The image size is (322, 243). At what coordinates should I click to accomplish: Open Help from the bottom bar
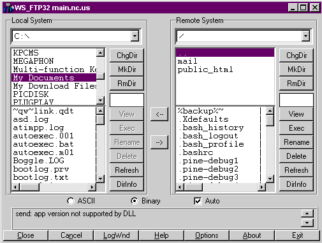point(161,235)
